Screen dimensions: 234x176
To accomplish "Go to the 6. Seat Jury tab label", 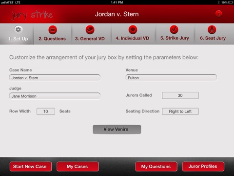I will click(x=213, y=38).
